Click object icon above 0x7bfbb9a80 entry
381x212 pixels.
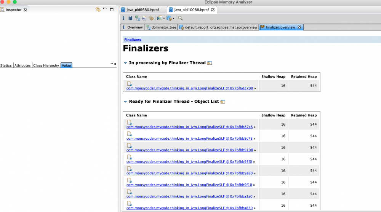(129, 169)
